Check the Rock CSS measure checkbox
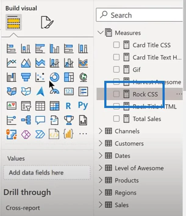Viewport: 186px width, 216px height. [x=116, y=94]
